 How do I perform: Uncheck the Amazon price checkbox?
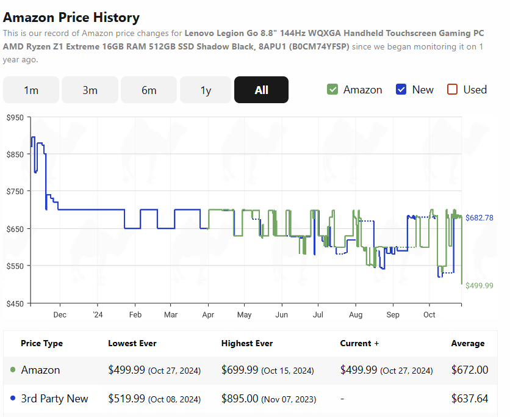332,90
